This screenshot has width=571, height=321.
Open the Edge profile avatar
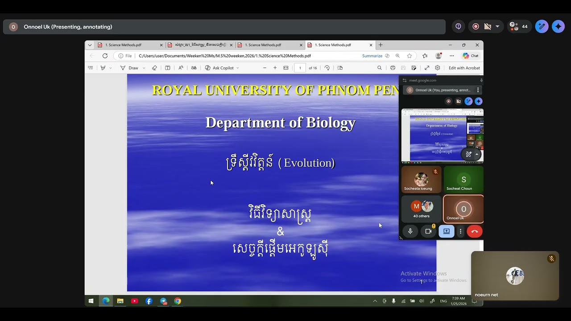coord(439,56)
